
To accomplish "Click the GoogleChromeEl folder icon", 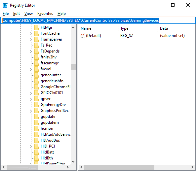I will tap(36, 87).
